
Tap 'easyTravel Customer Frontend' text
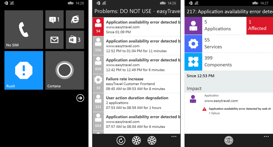130,84
